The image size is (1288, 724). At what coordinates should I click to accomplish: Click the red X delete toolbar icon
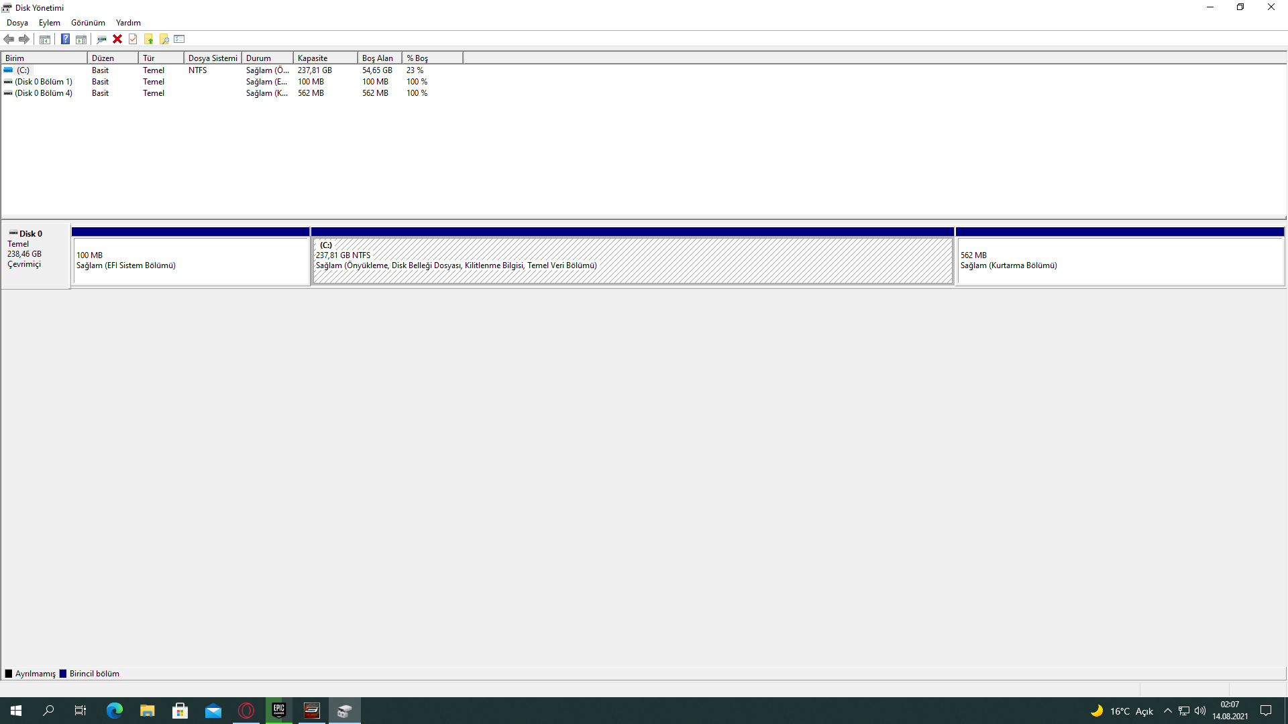pyautogui.click(x=117, y=39)
